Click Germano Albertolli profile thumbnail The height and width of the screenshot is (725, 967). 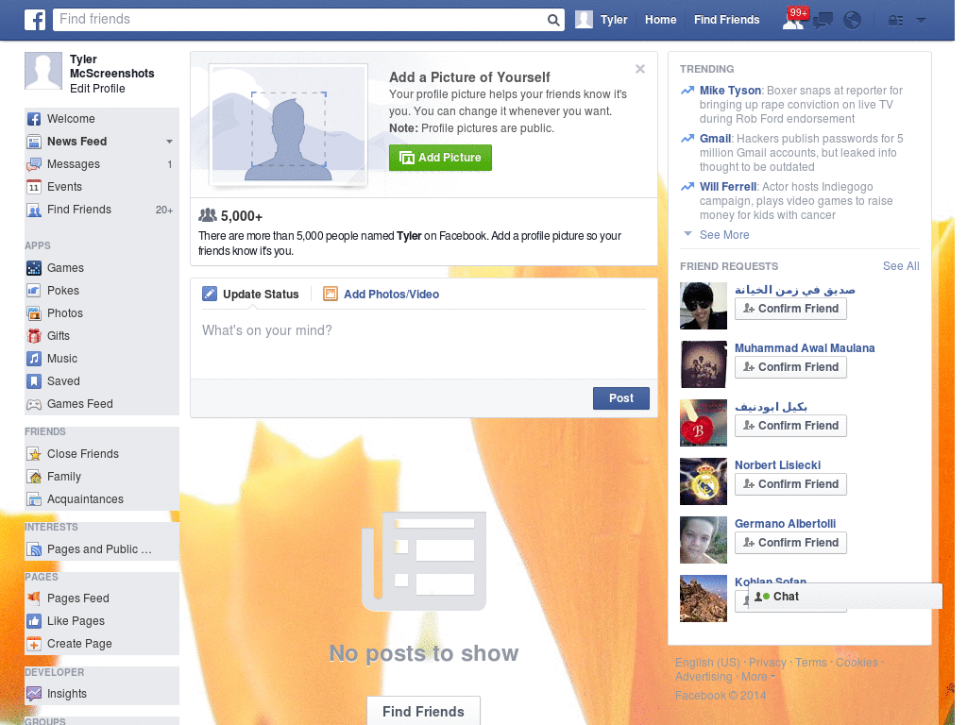(x=703, y=540)
